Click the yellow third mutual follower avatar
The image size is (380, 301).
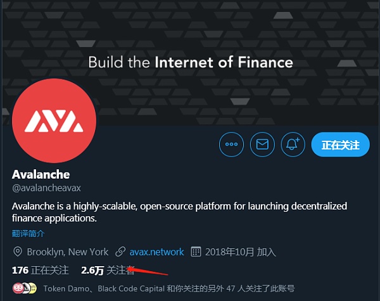[33, 288]
